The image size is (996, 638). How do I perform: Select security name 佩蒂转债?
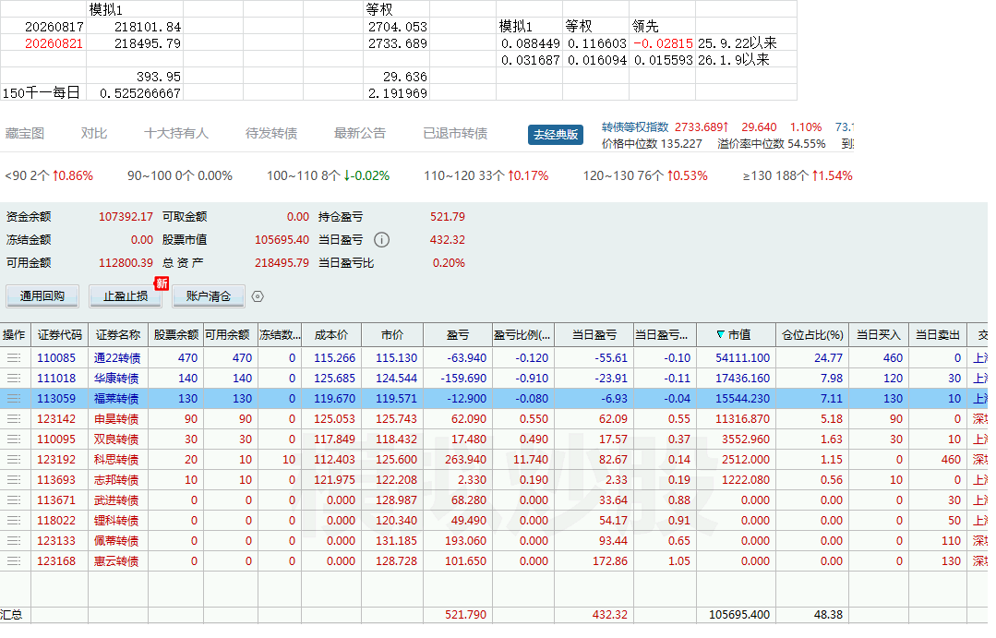tap(116, 541)
